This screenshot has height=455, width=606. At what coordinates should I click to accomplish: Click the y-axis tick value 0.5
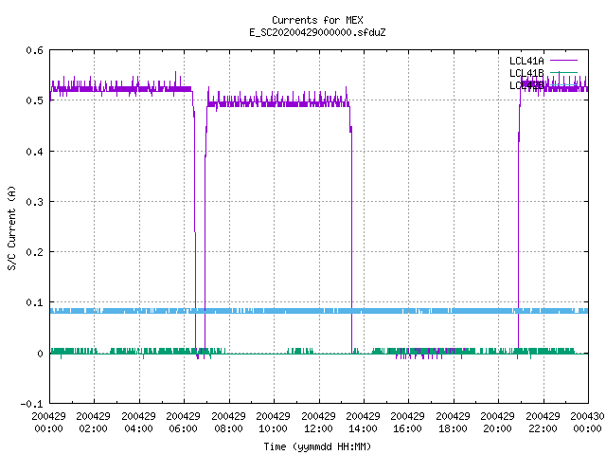pyautogui.click(x=34, y=100)
